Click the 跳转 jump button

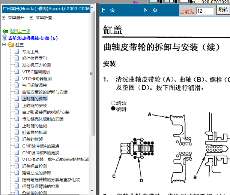tap(223, 10)
